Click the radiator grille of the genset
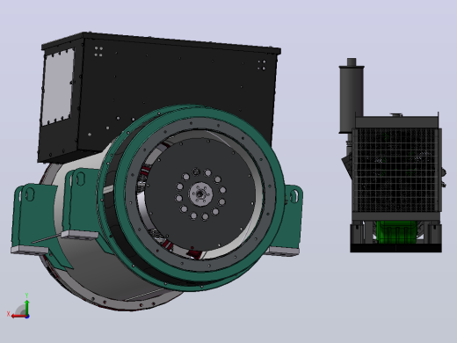This screenshot has width=457, height=343. pos(396,170)
